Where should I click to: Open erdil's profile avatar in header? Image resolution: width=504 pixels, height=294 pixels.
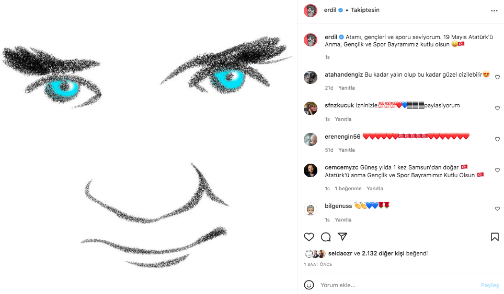[x=311, y=10]
